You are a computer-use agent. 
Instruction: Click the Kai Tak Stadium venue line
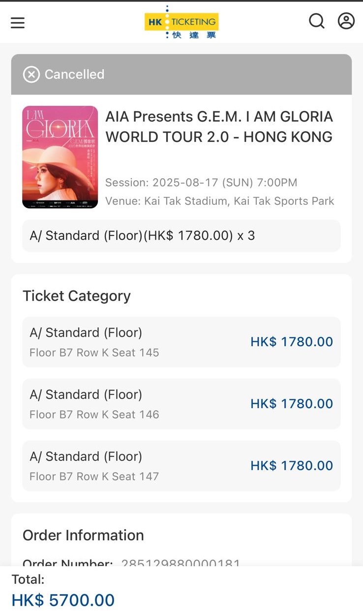(220, 201)
